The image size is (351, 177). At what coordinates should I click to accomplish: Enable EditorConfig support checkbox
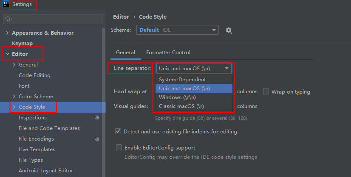(x=119, y=147)
